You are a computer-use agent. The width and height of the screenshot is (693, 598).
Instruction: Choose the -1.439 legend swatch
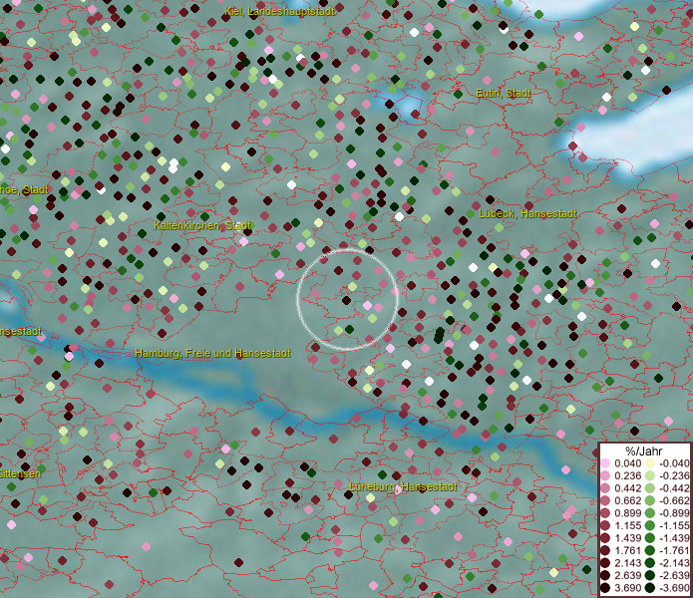650,538
